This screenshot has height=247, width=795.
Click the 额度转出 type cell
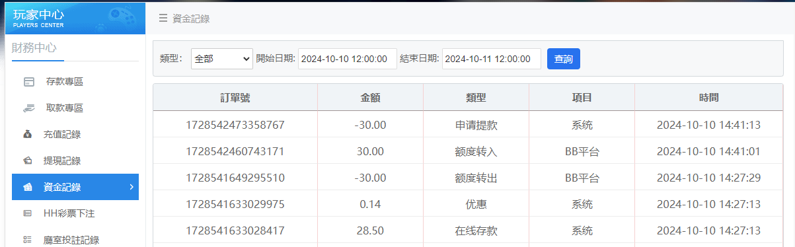click(476, 178)
